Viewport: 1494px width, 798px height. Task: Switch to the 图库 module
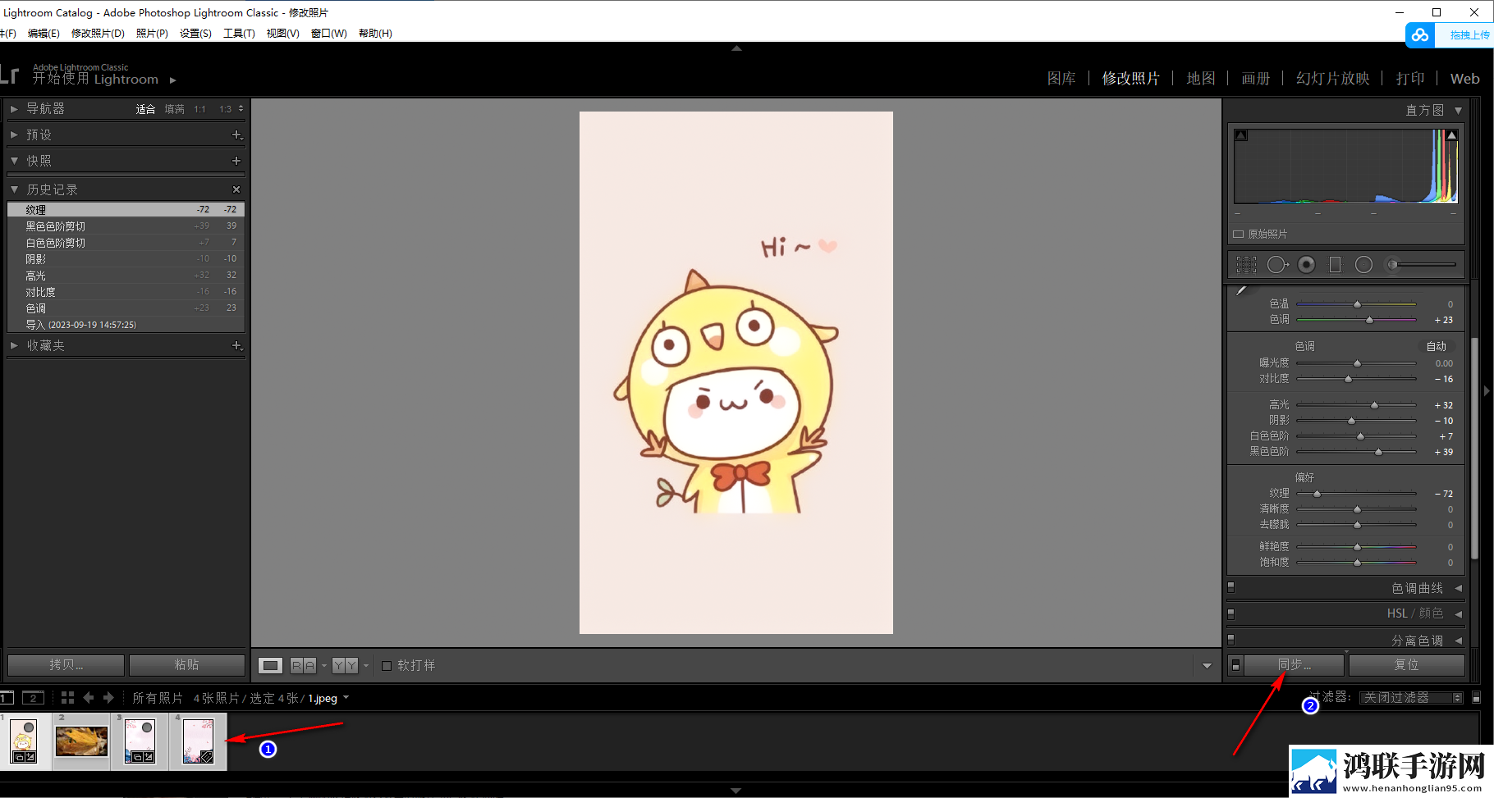click(1061, 79)
